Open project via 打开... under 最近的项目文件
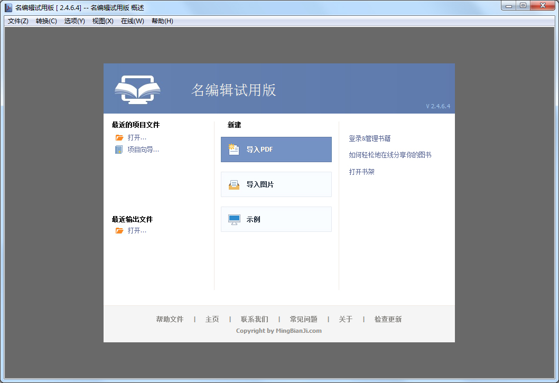The image size is (559, 383). tap(137, 138)
